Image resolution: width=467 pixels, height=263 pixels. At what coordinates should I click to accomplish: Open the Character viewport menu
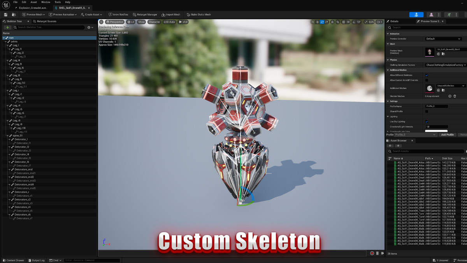pyautogui.click(x=154, y=22)
